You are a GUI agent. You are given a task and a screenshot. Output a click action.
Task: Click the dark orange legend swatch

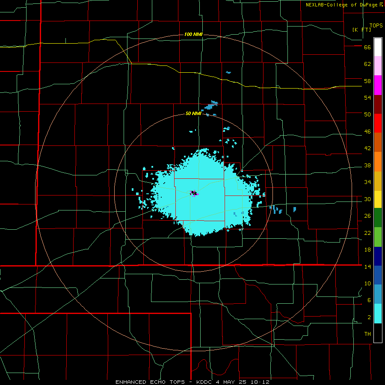click(x=378, y=142)
